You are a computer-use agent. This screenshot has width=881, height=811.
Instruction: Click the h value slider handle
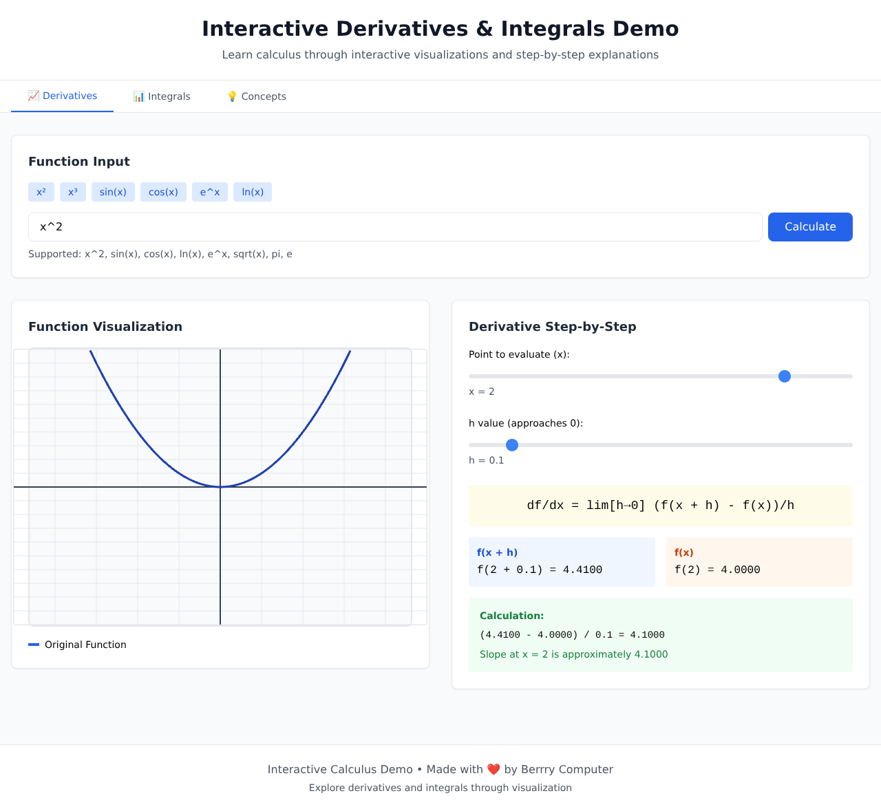tap(512, 445)
